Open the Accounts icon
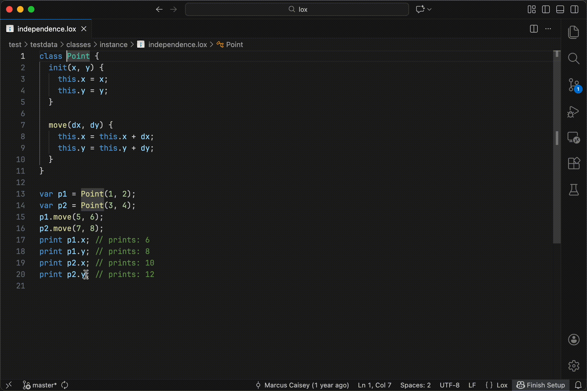The image size is (587, 391). [574, 340]
